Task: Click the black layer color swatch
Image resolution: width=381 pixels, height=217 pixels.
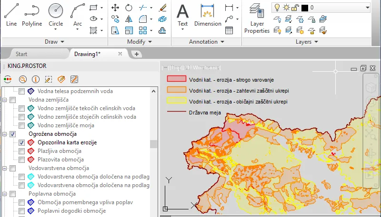Action: [305, 8]
